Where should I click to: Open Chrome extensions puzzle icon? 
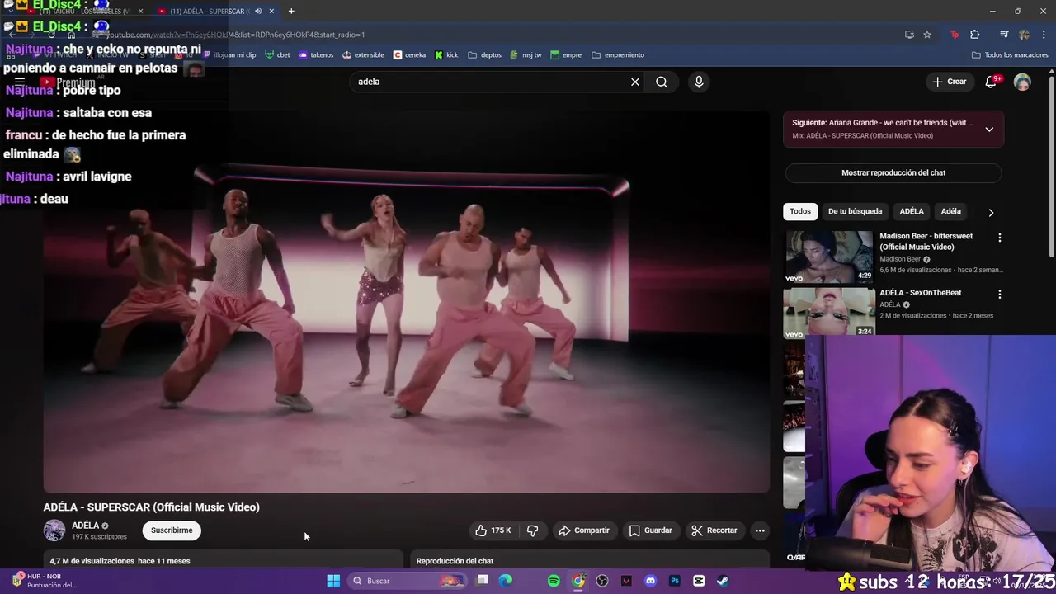pos(975,35)
